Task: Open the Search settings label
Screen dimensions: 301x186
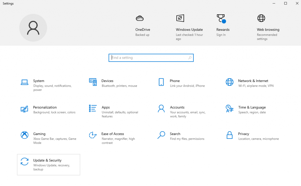Action: tap(175, 134)
